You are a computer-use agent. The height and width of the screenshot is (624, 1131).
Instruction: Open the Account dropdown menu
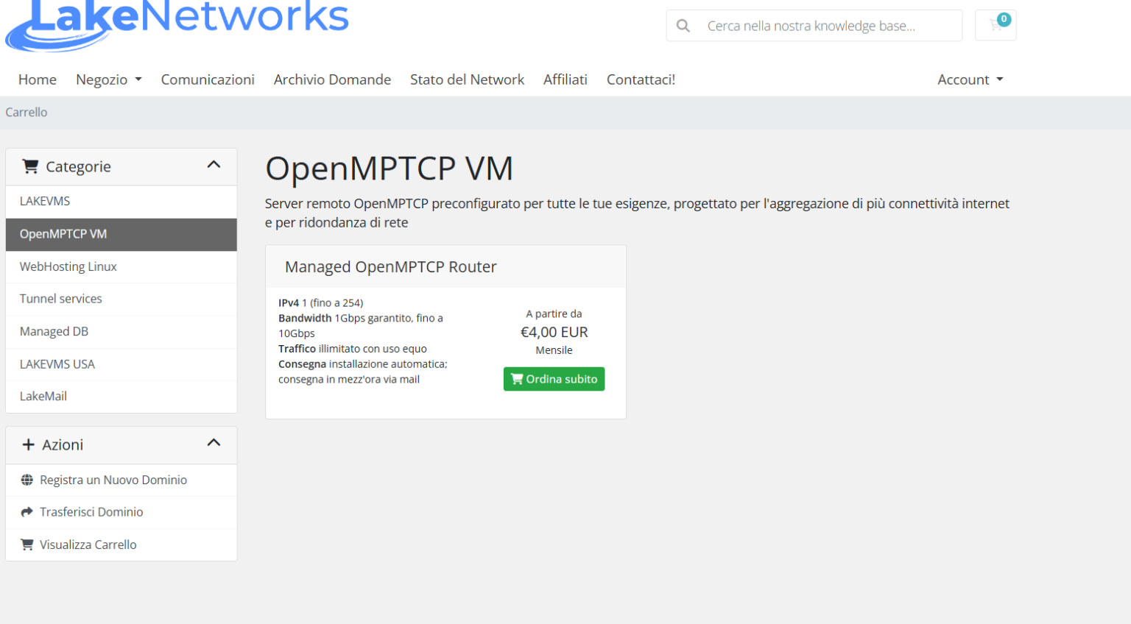[970, 79]
